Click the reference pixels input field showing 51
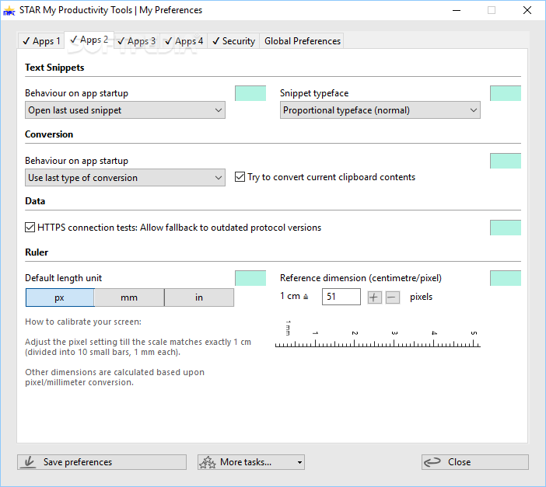Screen dimensions: 546x487 coord(341,297)
